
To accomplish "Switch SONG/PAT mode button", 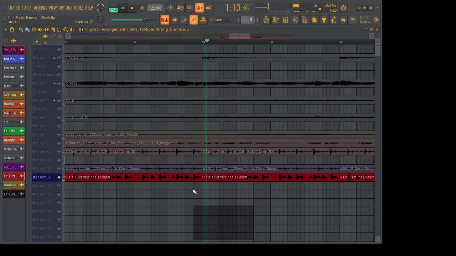I will coord(113,8).
